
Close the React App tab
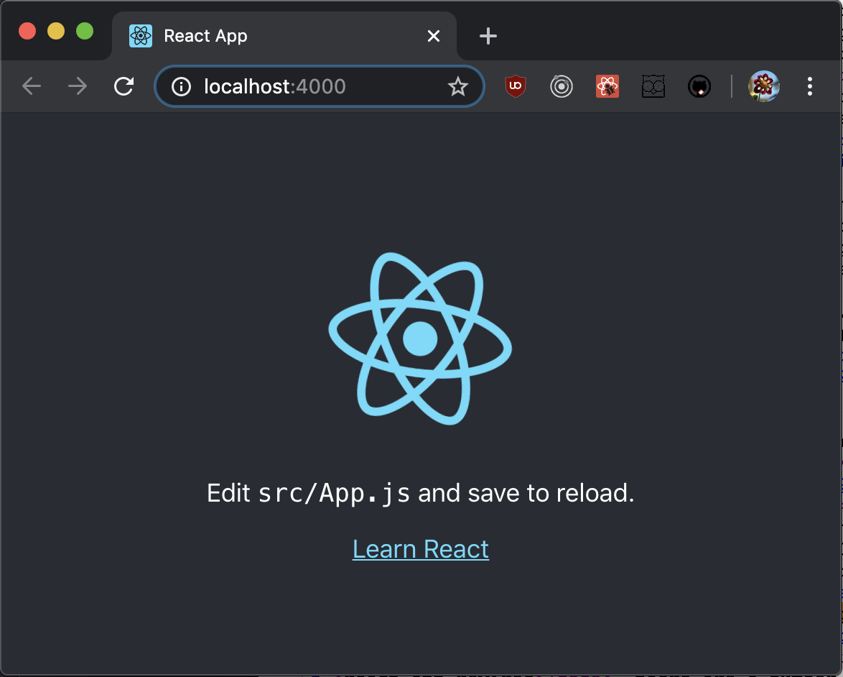coord(433,36)
